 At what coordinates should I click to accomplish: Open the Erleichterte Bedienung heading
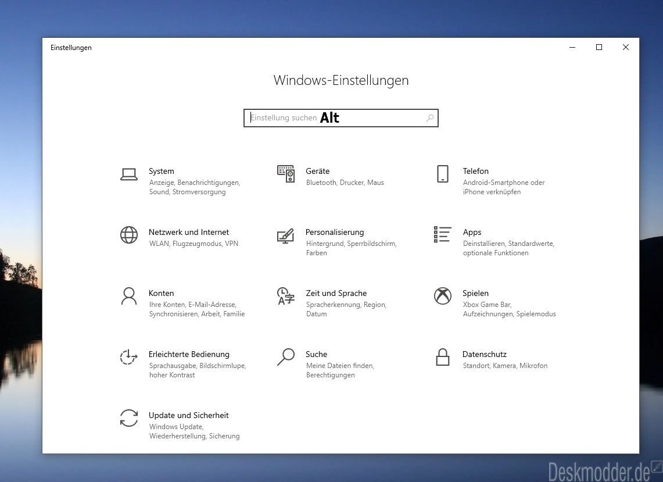click(x=189, y=354)
